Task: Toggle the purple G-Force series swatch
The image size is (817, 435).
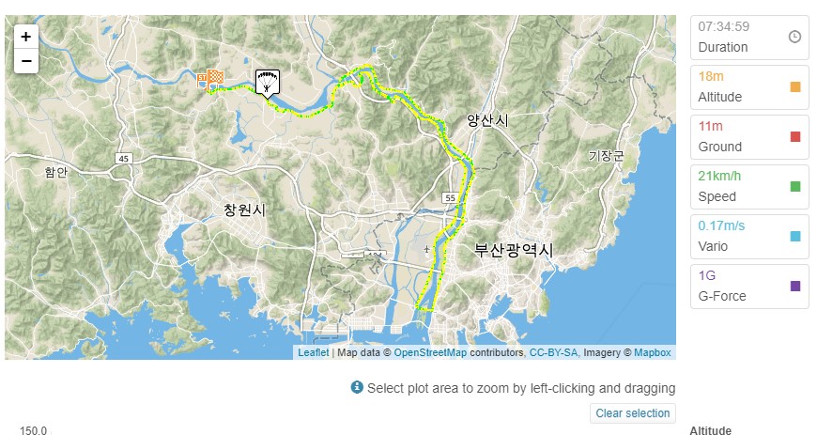Action: pos(795,286)
